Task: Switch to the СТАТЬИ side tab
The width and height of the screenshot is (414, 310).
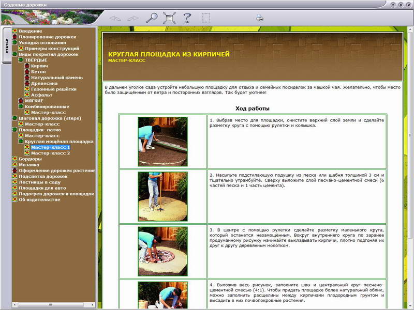Action: pyautogui.click(x=7, y=45)
